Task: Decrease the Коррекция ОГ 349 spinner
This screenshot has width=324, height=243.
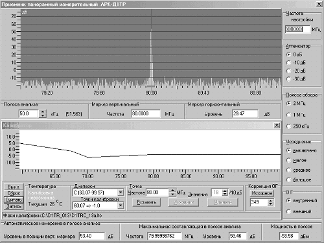Action: [x=270, y=204]
